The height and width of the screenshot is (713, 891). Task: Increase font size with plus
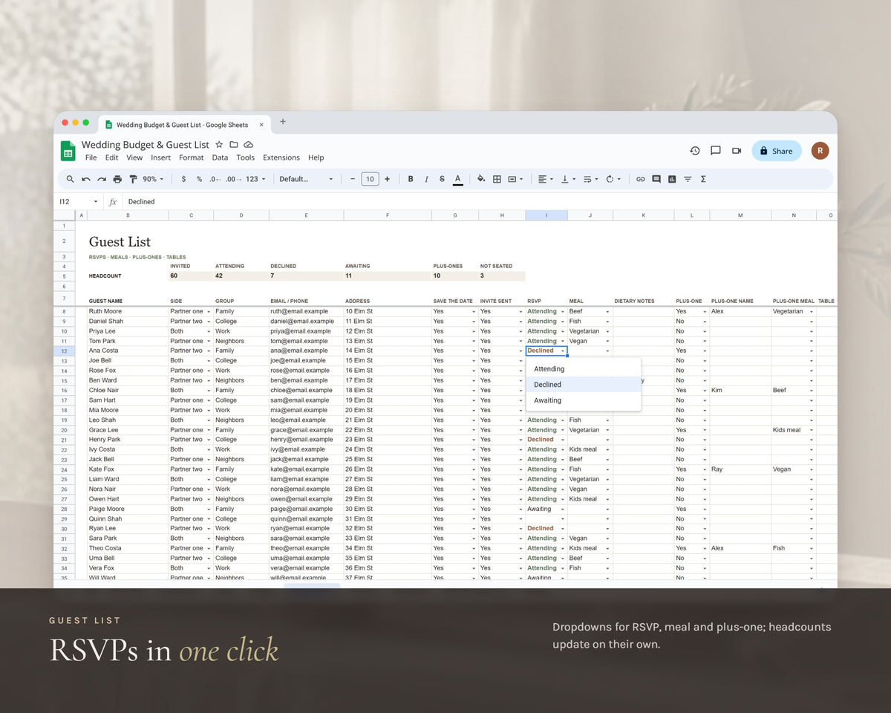[387, 179]
